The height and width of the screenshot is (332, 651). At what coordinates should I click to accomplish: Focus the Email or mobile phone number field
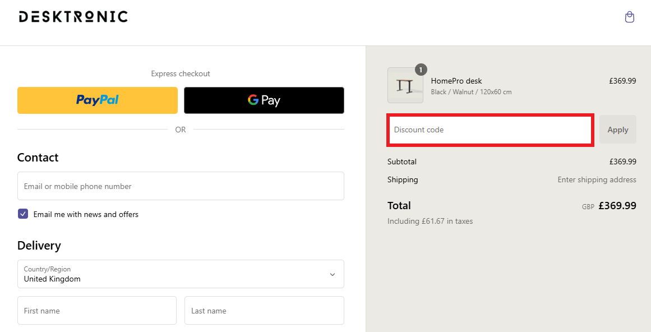(x=181, y=186)
